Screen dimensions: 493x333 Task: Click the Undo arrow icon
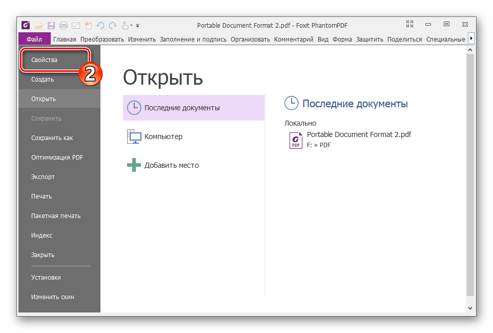100,25
